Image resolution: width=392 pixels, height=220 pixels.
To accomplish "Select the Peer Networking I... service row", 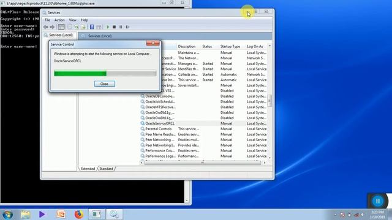I will click(x=203, y=145).
